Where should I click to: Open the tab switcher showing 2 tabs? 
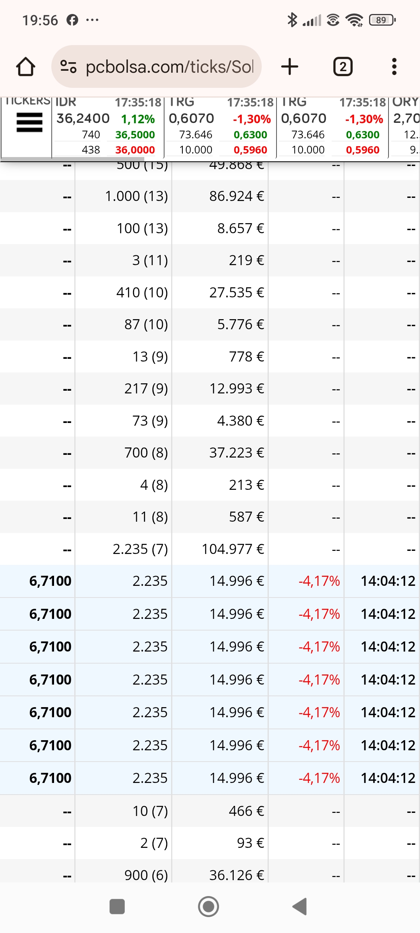tap(343, 66)
